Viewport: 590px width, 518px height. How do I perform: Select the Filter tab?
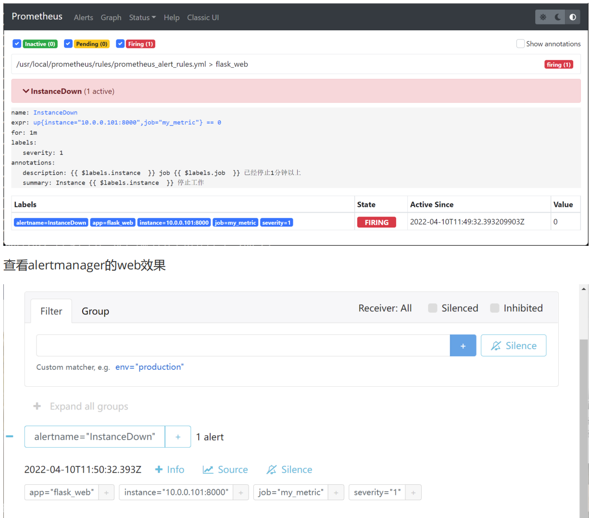[x=51, y=311]
